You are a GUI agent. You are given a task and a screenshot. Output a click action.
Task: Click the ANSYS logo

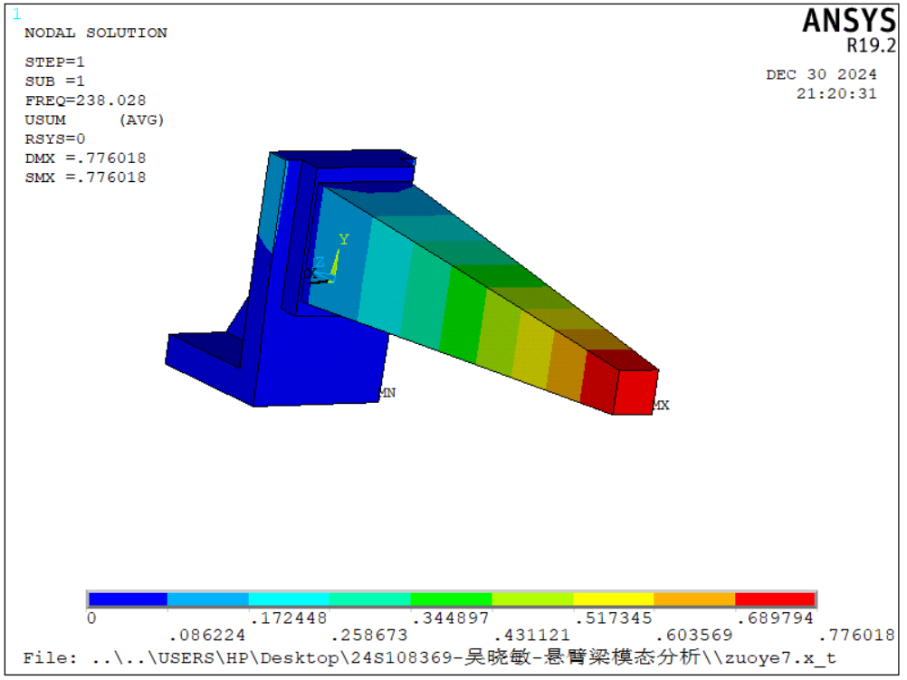click(x=848, y=22)
